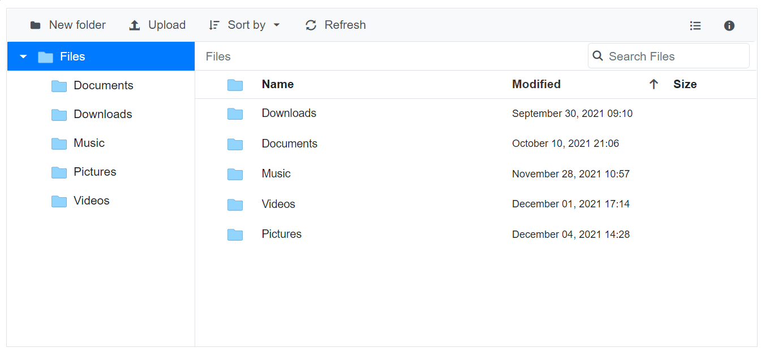Image resolution: width=761 pixels, height=352 pixels.
Task: Click folder icon in grid header column
Action: tap(235, 85)
